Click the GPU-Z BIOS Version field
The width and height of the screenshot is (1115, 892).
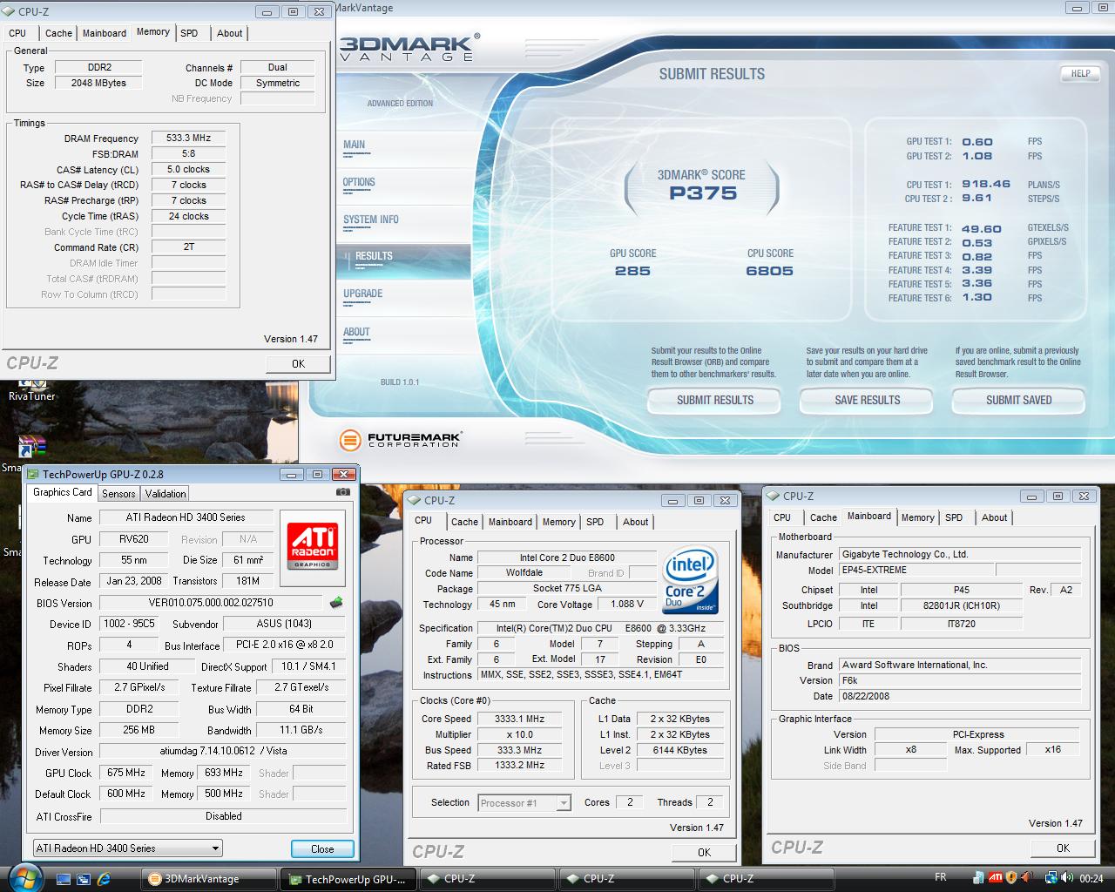pos(211,603)
